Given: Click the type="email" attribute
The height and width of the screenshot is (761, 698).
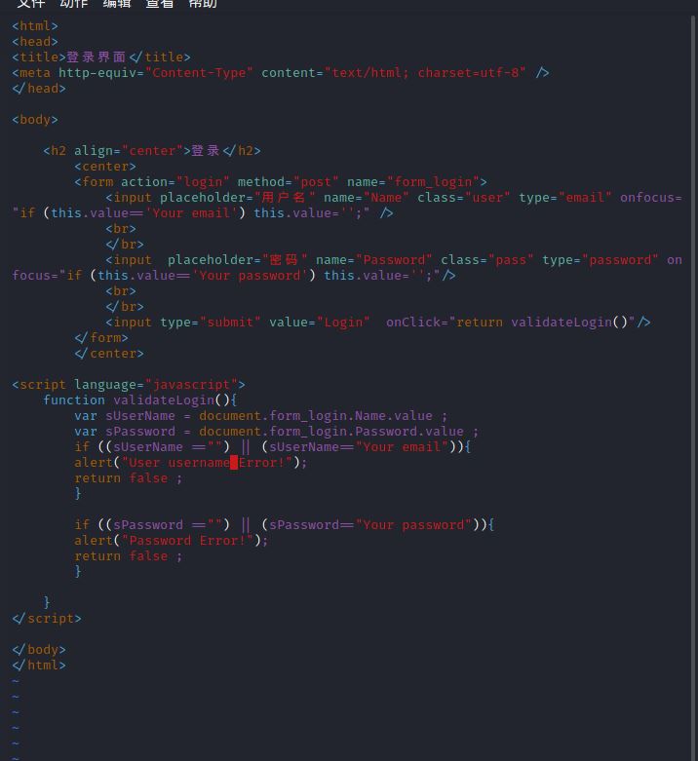Looking at the screenshot, I should [565, 198].
